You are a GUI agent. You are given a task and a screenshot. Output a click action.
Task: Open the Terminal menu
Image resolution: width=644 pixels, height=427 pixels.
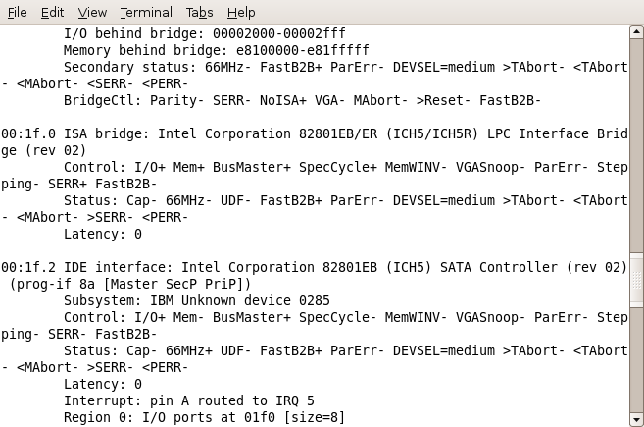pos(146,13)
